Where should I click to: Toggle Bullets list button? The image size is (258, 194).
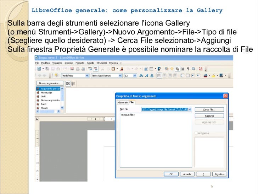[x=188, y=75]
